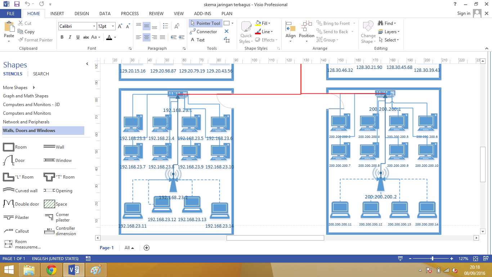Open the All pages list dropdown
This screenshot has height=277, width=492.
[x=129, y=248]
